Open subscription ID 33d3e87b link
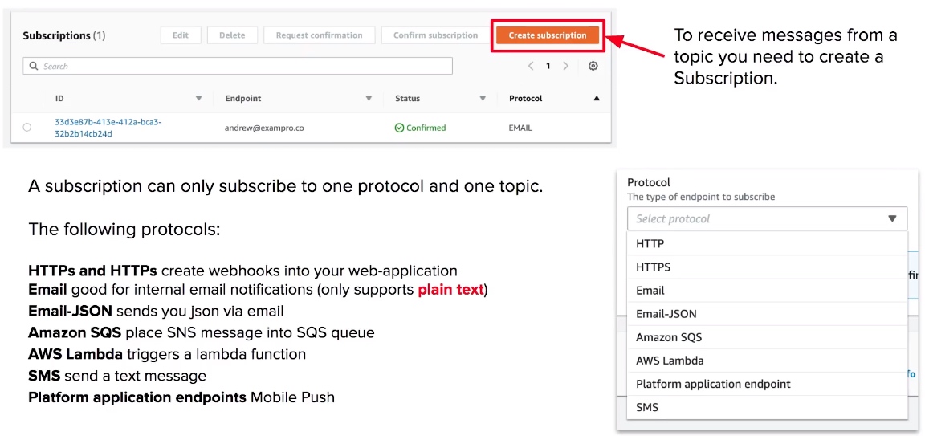 108,128
